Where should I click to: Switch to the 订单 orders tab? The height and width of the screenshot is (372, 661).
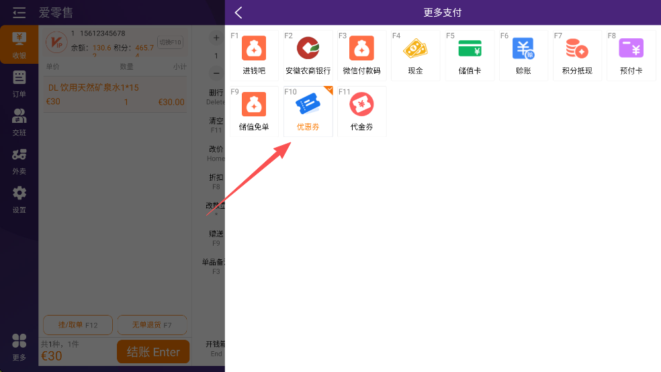[19, 84]
